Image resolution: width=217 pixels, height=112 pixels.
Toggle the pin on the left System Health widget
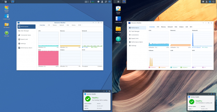pos(107,91)
